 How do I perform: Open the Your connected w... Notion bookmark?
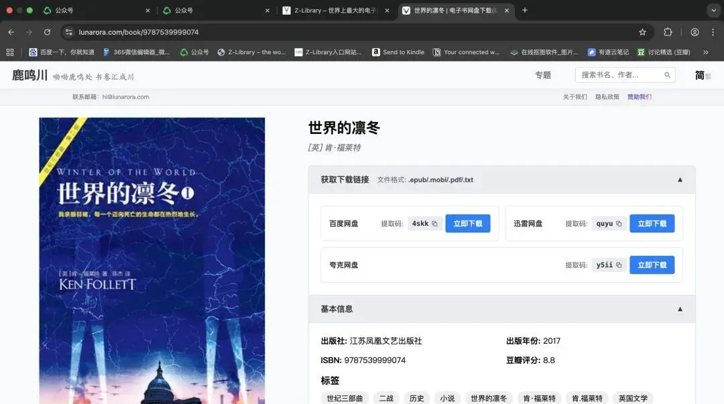pyautogui.click(x=467, y=52)
